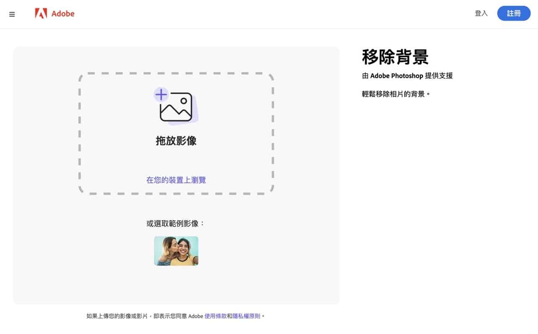
Task: Click the 由 Adobe Photoshop 提供支援 text
Action: click(x=407, y=76)
